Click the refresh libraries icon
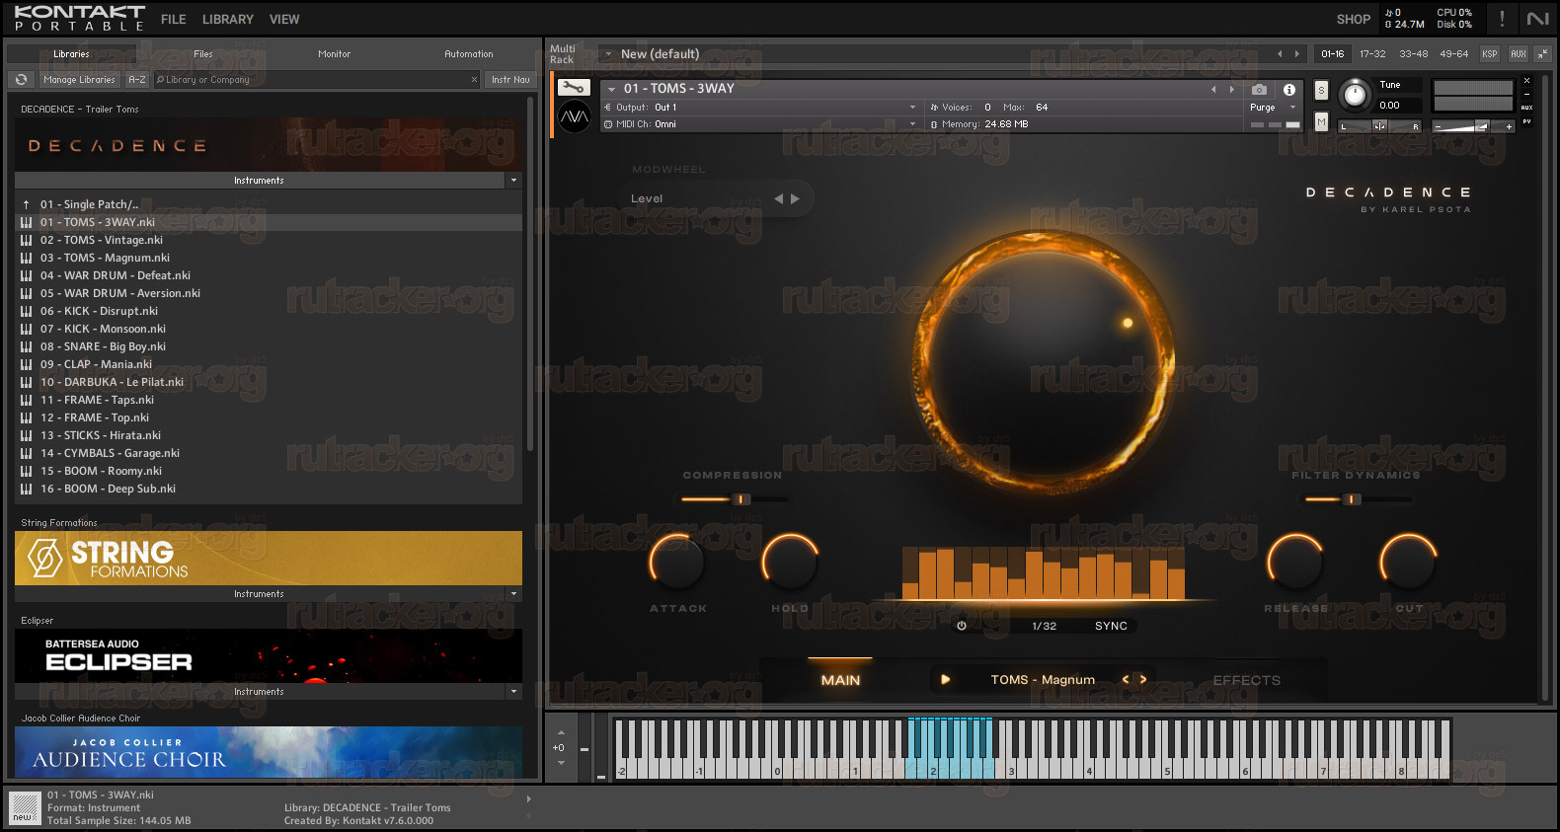Image resolution: width=1560 pixels, height=832 pixels. click(x=21, y=80)
